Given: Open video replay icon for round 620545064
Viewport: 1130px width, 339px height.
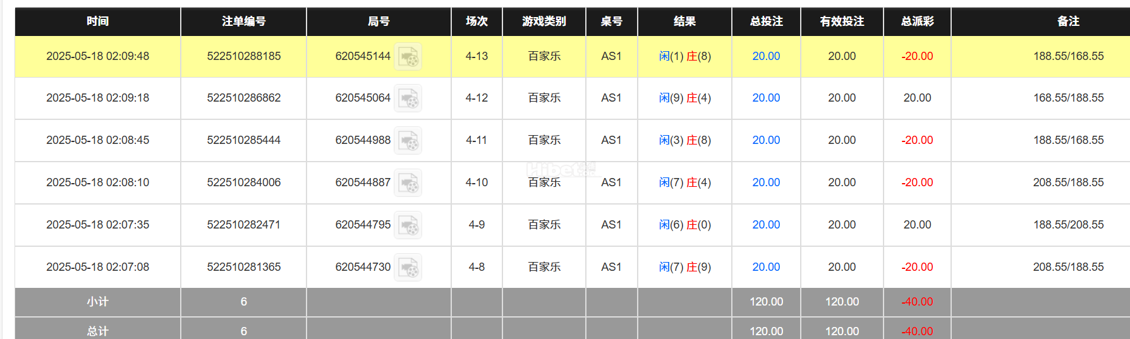Looking at the screenshot, I should [408, 98].
